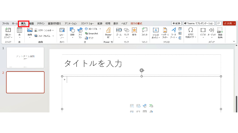
Task: Click the rotate handle above content placeholder
Action: tap(142, 70)
